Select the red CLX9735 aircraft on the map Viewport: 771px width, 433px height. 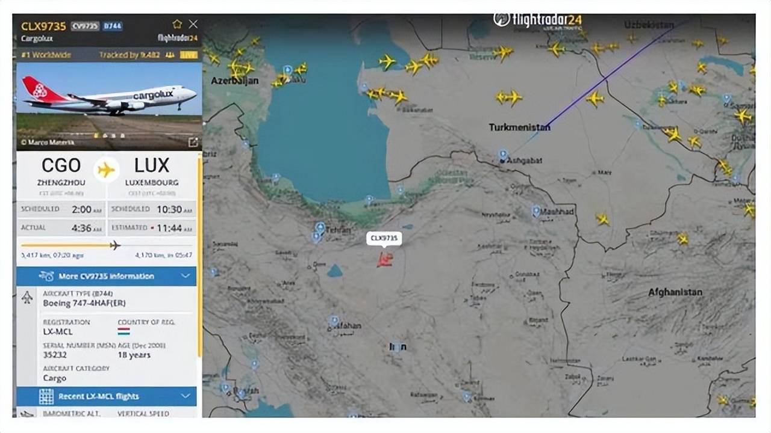click(x=385, y=260)
